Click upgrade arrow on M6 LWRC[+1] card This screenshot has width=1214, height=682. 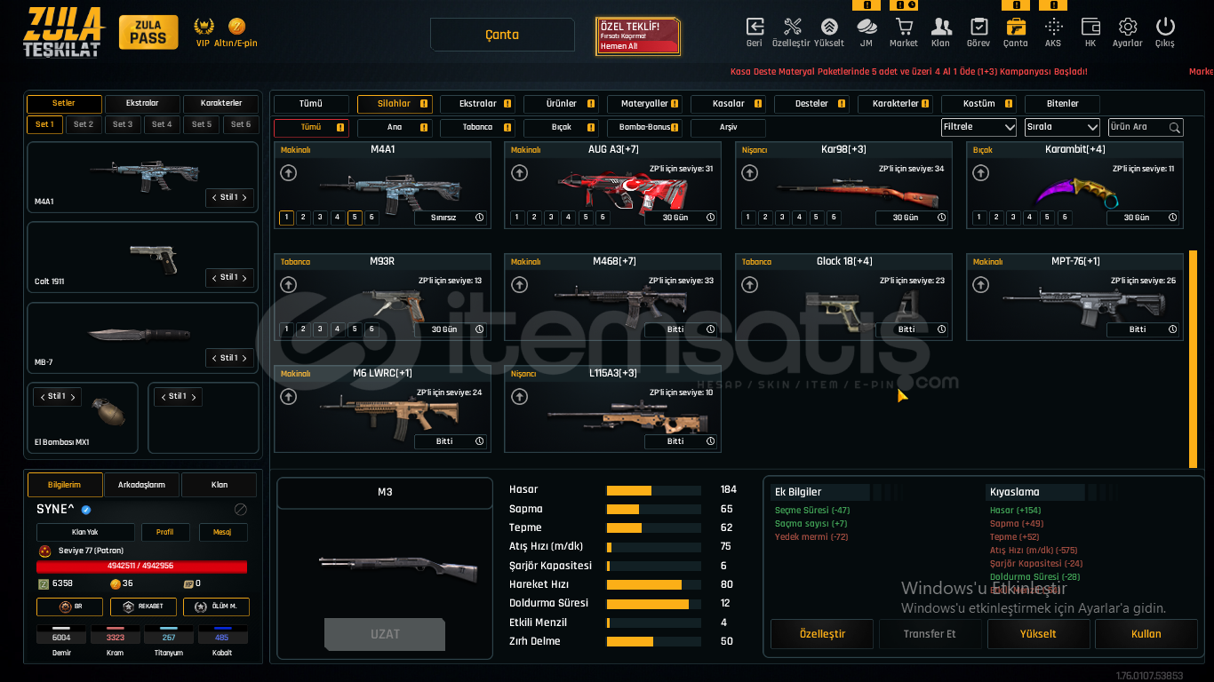(288, 397)
